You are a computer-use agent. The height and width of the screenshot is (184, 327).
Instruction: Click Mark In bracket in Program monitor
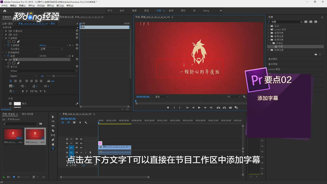(x=174, y=108)
